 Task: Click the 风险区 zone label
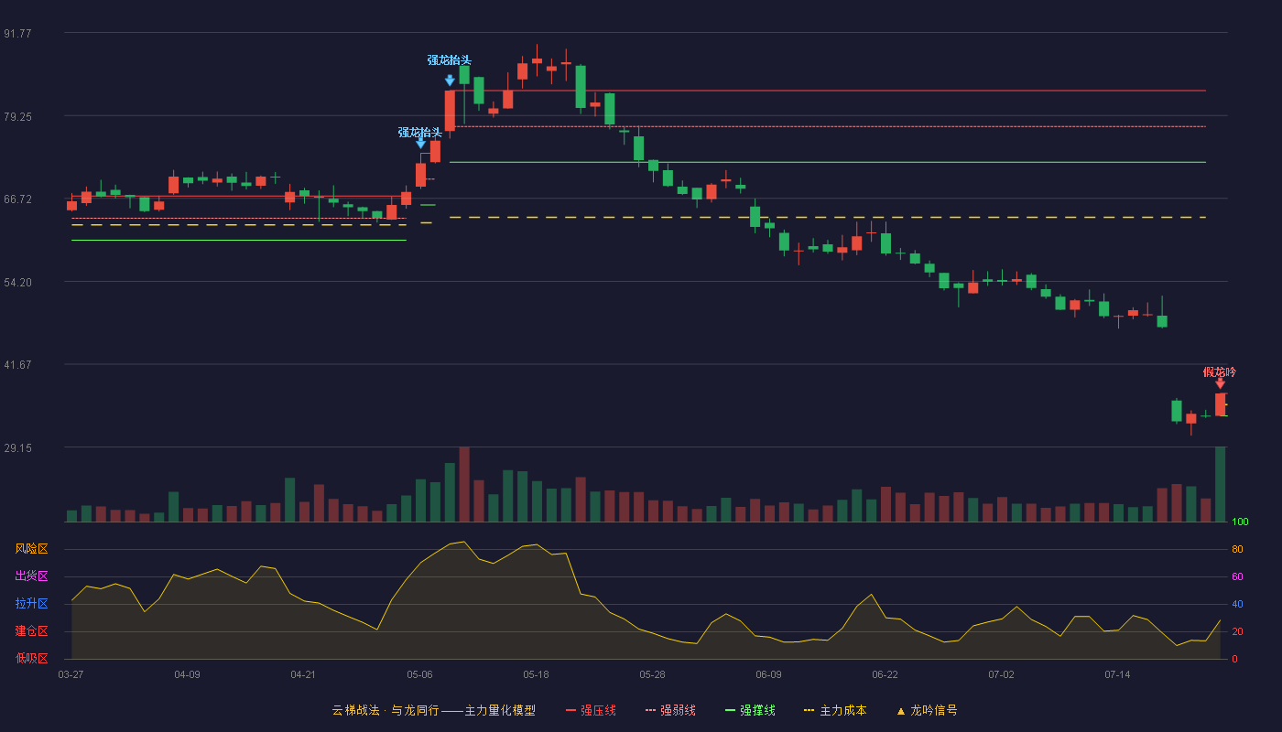pos(31,549)
